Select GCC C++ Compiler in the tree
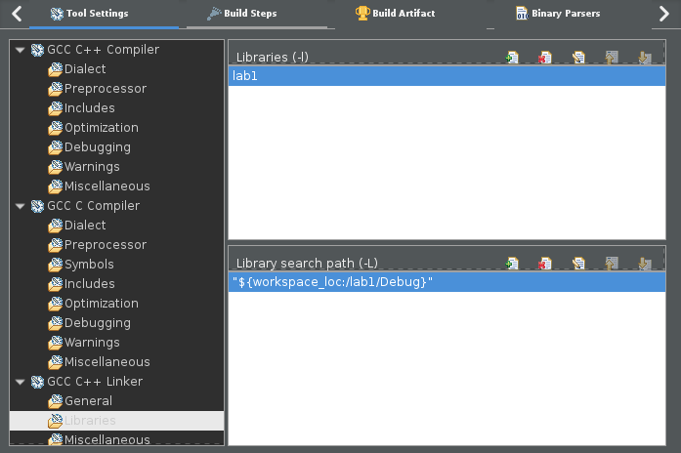 pyautogui.click(x=103, y=50)
